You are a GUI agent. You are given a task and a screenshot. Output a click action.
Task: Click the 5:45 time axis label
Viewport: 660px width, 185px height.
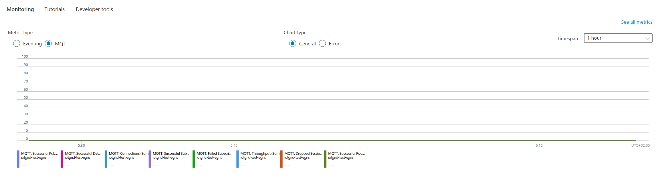click(234, 146)
